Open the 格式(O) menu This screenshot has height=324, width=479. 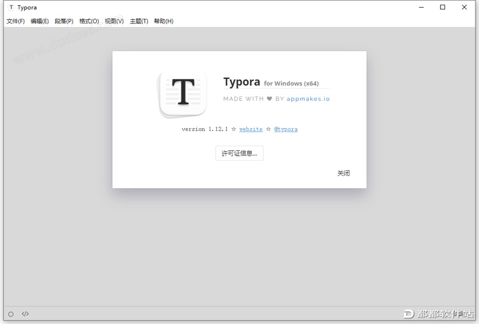click(89, 21)
